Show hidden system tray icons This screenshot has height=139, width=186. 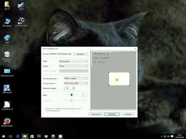click(x=162, y=136)
